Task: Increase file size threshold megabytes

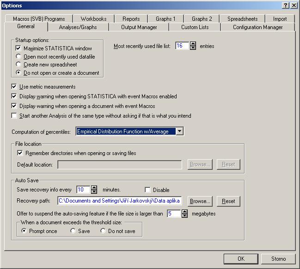Action: pyautogui.click(x=184, y=211)
